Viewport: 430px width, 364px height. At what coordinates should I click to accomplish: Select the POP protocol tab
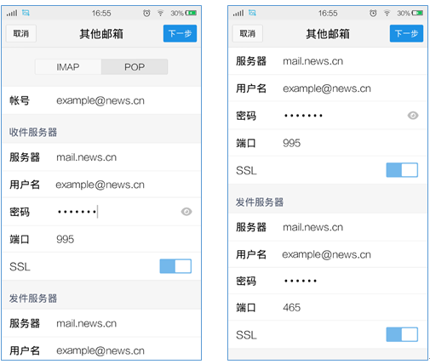(135, 67)
